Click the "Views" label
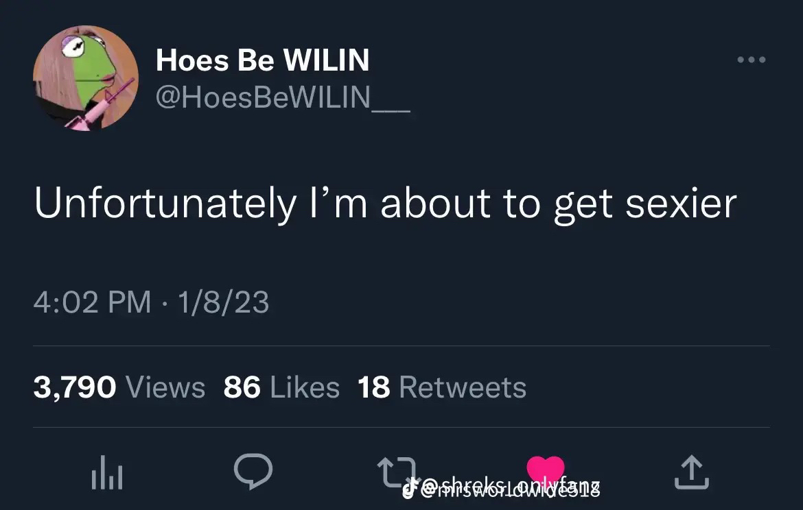Image resolution: width=803 pixels, height=510 pixels. tap(165, 387)
